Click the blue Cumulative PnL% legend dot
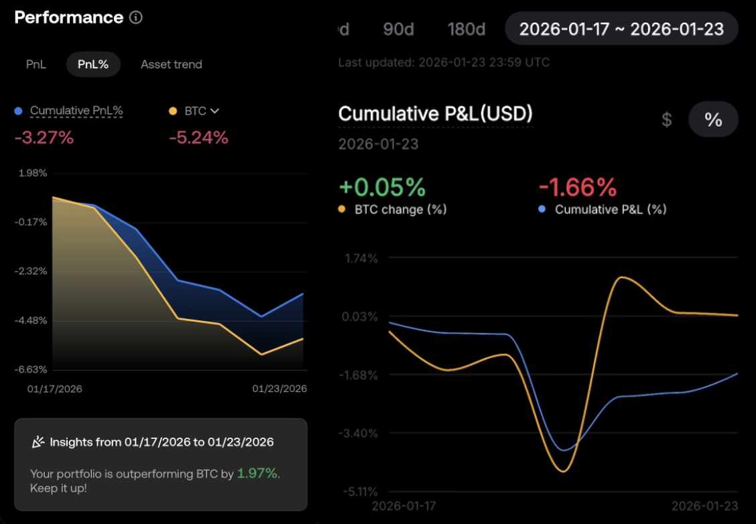The image size is (756, 524). pos(19,110)
